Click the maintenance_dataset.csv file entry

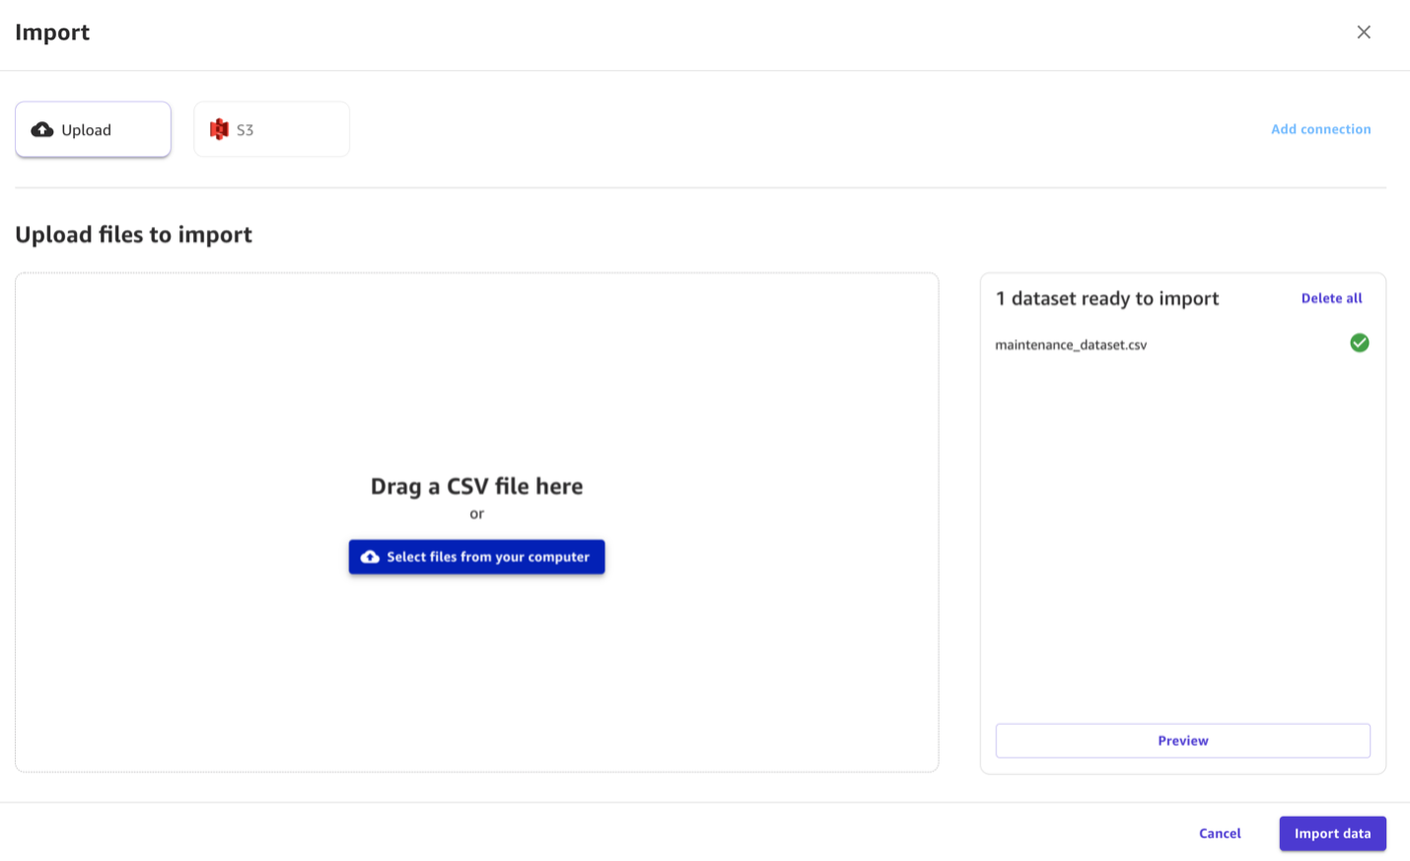click(x=1070, y=343)
